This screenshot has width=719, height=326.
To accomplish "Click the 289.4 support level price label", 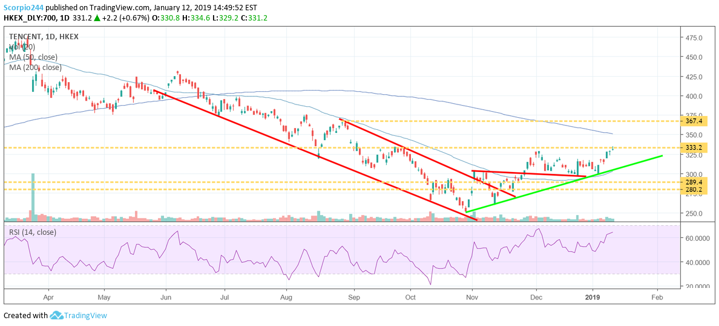I will tap(692, 182).
